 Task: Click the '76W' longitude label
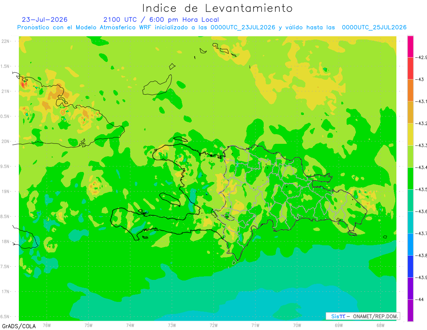click(x=47, y=325)
